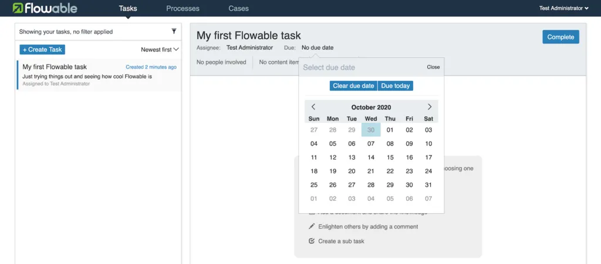Select October 15 in calendar

pyautogui.click(x=390, y=157)
